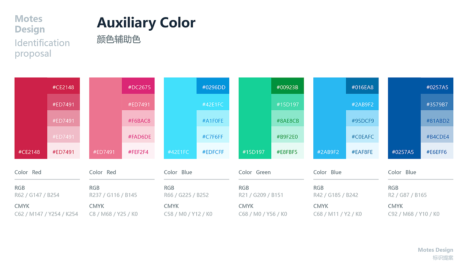Click the Color Green label
468x274 pixels.
(255, 172)
